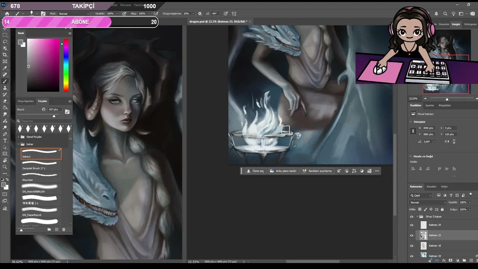Open the Ayarlar tab

(430, 105)
